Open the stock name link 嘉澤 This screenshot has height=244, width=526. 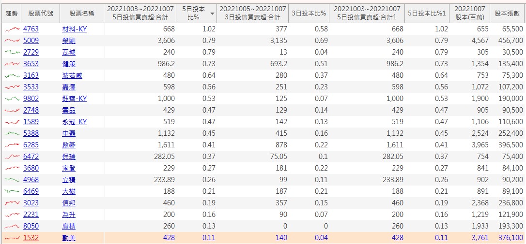(69, 87)
